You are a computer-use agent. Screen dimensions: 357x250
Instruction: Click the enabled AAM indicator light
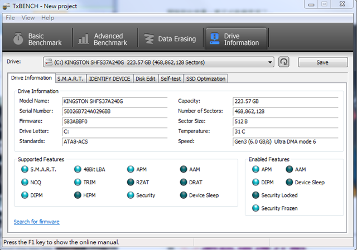[289, 169]
